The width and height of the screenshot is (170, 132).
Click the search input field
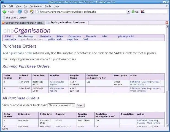(156, 12)
